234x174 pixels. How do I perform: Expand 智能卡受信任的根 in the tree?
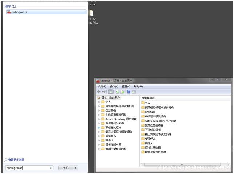(99, 149)
